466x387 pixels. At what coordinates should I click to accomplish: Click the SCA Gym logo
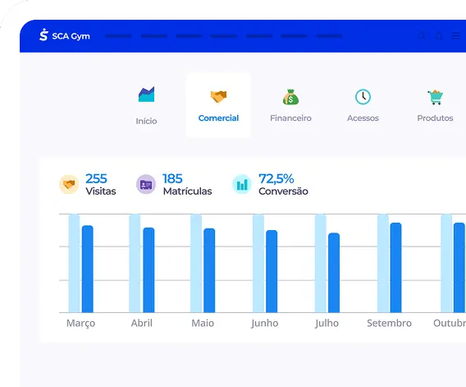pyautogui.click(x=65, y=35)
